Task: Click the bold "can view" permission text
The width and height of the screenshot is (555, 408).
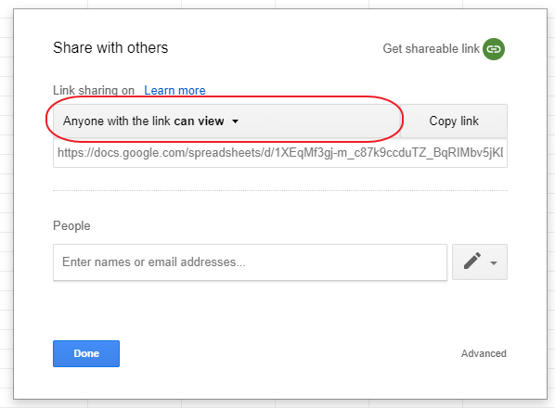Action: click(199, 121)
